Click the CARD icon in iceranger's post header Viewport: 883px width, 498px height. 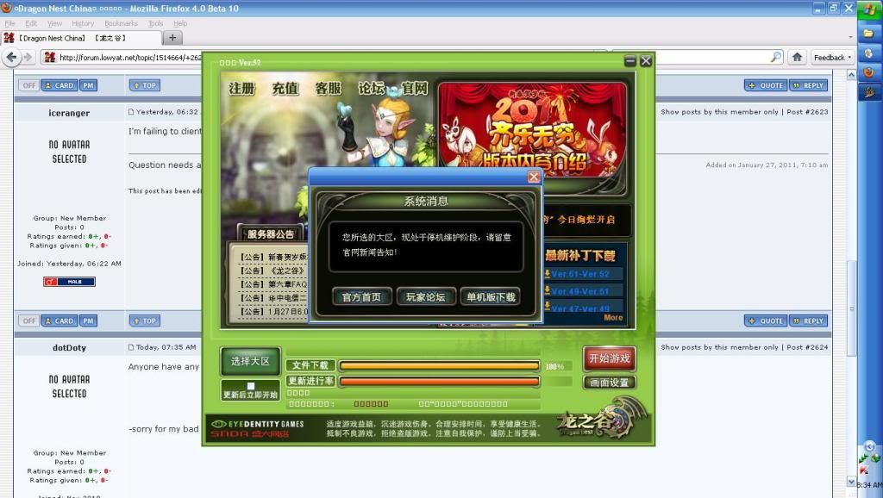click(x=60, y=84)
